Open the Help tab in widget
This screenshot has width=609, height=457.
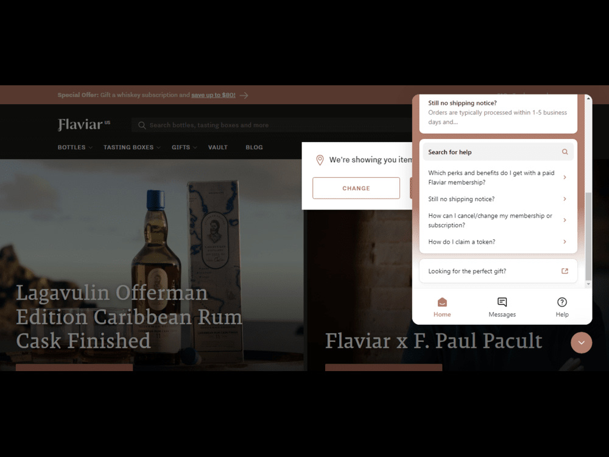pos(561,307)
